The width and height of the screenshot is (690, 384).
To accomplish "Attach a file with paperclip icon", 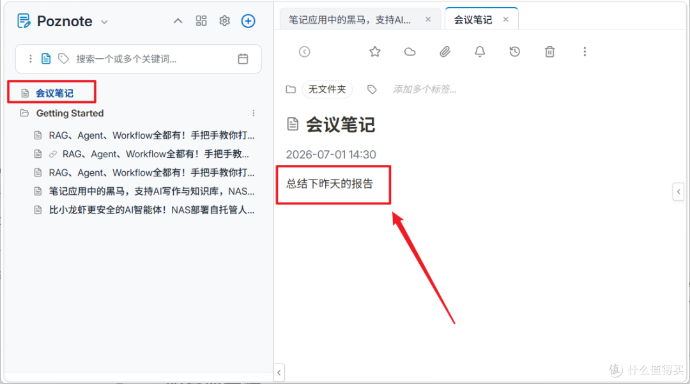I will pos(445,52).
